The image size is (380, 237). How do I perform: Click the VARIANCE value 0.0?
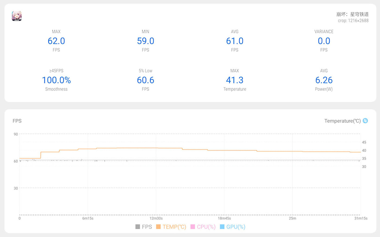(x=324, y=41)
